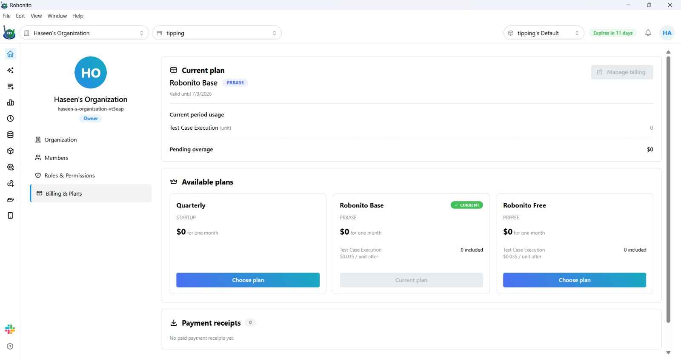Viewport: 681px width, 361px height.
Task: Click the STARTUP code in the Quarterly card
Action: point(186,217)
